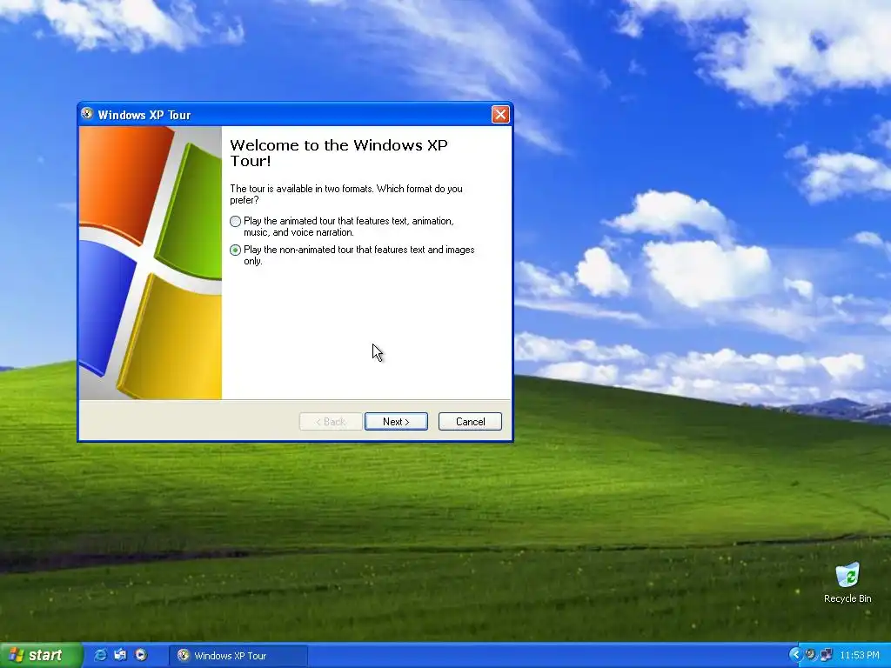Close the Windows XP Tour window
The height and width of the screenshot is (668, 891).
pos(500,115)
